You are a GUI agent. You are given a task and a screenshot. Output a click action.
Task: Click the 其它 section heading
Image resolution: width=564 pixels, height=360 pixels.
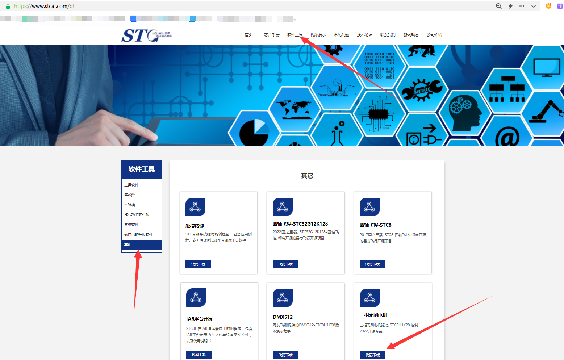(307, 176)
